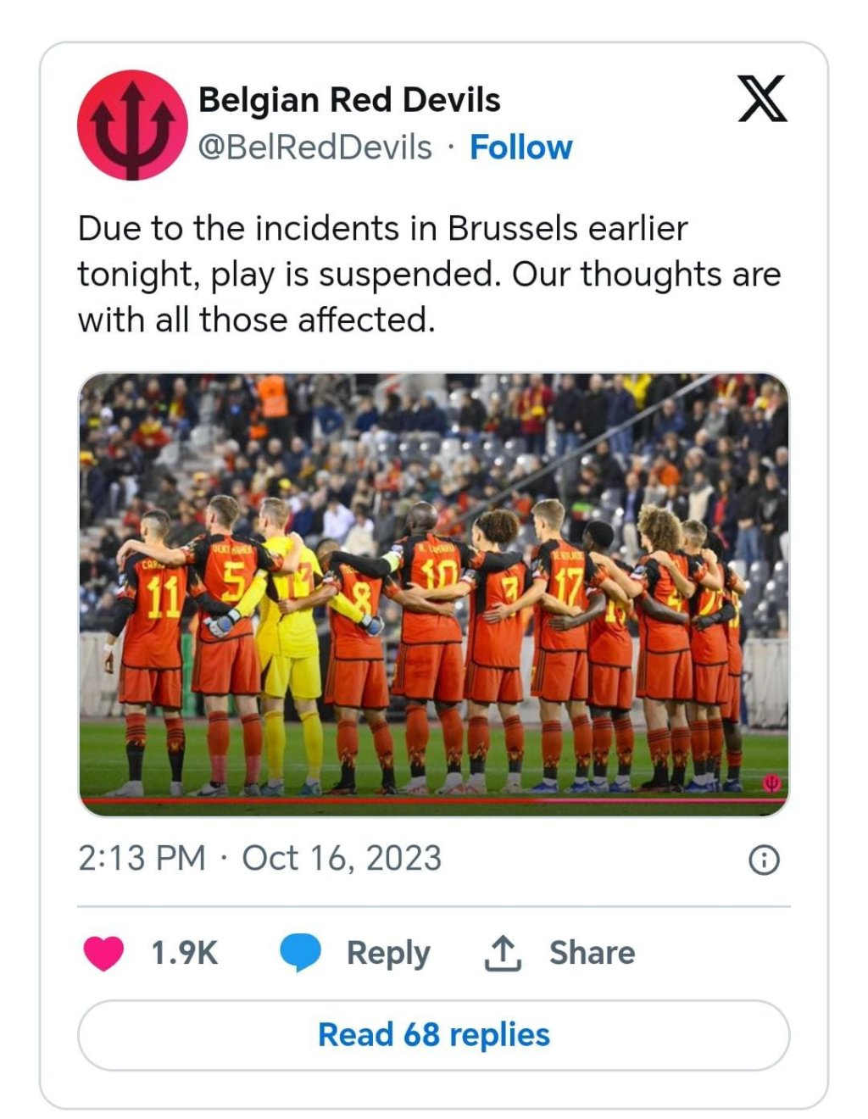Follow the Belgian Red Devils account
This screenshot has height=1119, width=868.
coord(520,148)
